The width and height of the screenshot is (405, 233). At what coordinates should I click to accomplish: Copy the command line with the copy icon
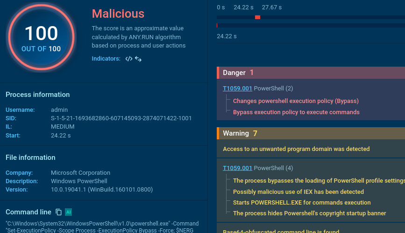58,212
